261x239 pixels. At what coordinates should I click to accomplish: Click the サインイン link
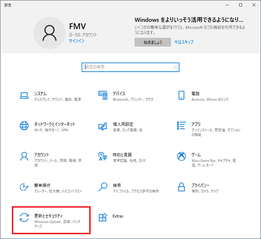point(76,41)
